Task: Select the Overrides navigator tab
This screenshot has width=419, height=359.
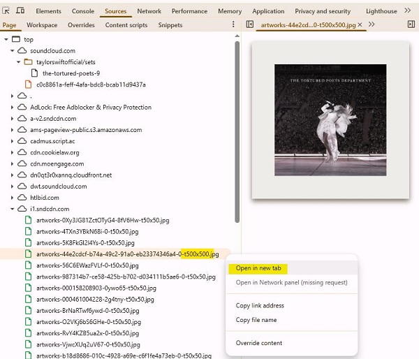Action: 81,25
